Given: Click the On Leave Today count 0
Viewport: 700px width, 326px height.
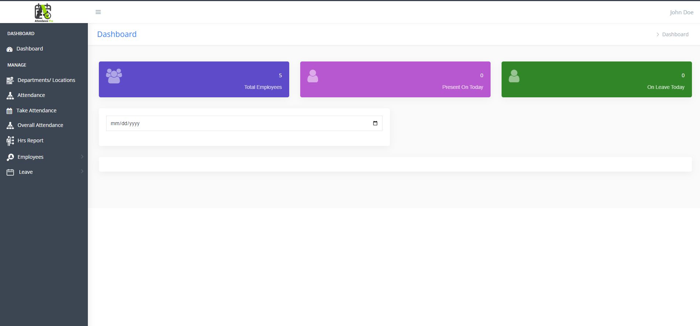Looking at the screenshot, I should coord(683,75).
